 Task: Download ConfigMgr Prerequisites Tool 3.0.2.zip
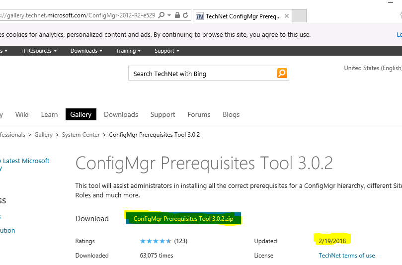pyautogui.click(x=183, y=219)
